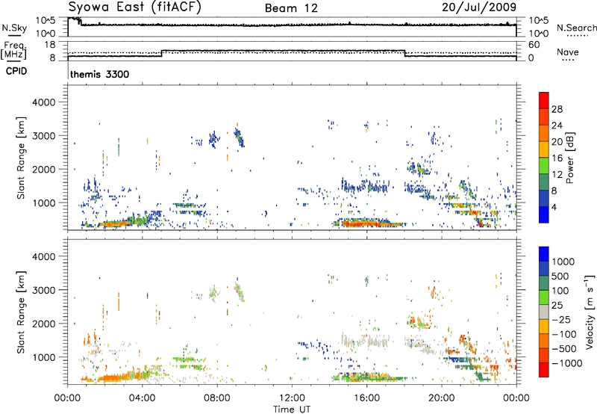Click the frequency step-up line near 05:00
The width and height of the screenshot is (597, 414).
click(x=162, y=53)
